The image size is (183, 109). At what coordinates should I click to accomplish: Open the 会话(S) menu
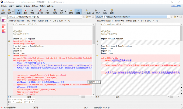tap(3, 6)
